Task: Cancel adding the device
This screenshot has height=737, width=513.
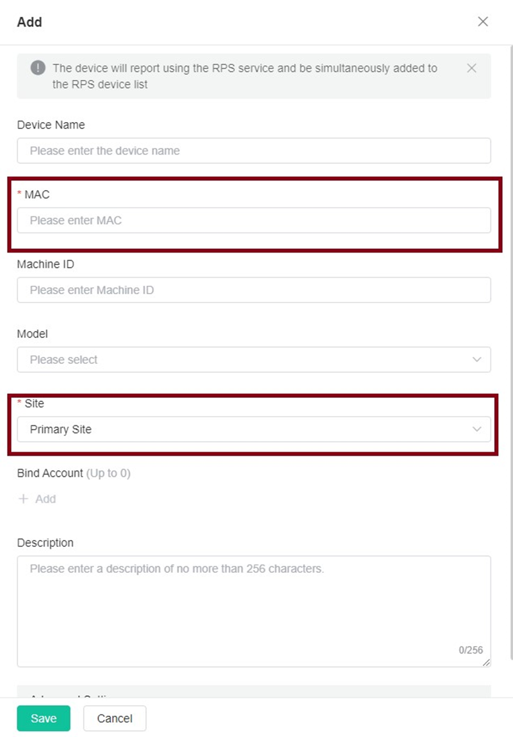Action: coord(115,718)
